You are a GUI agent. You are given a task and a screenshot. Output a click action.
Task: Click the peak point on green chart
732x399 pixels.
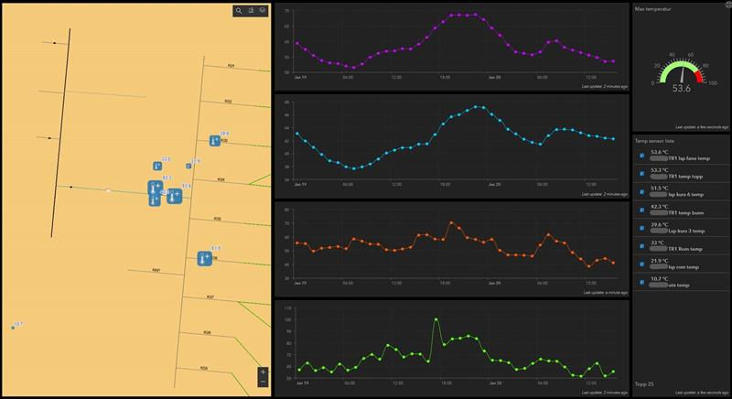(436, 319)
